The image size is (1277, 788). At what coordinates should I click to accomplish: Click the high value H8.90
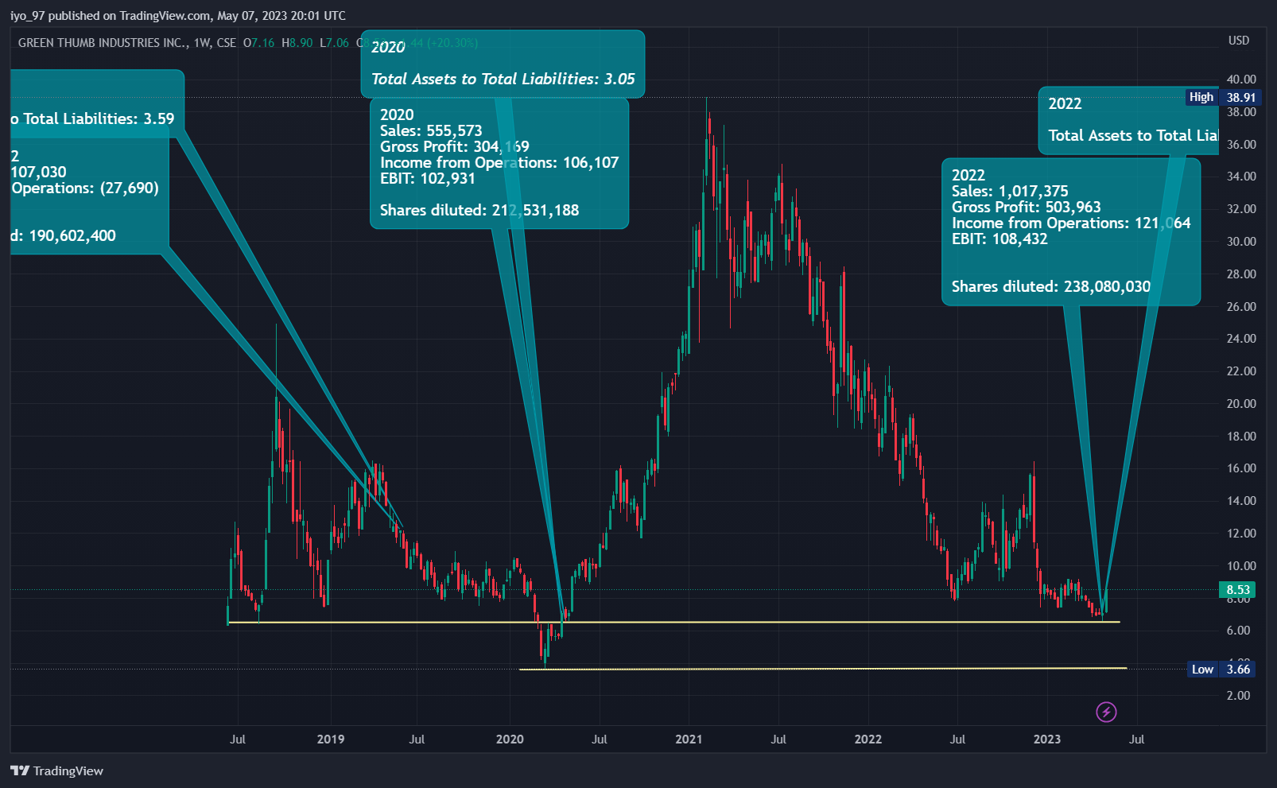point(297,43)
